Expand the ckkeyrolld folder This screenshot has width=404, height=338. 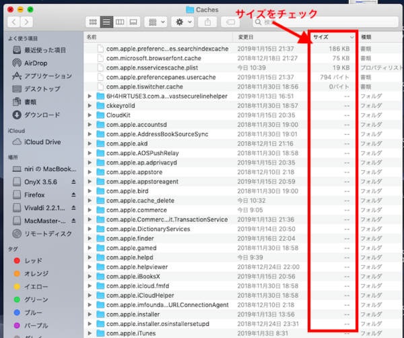click(90, 106)
